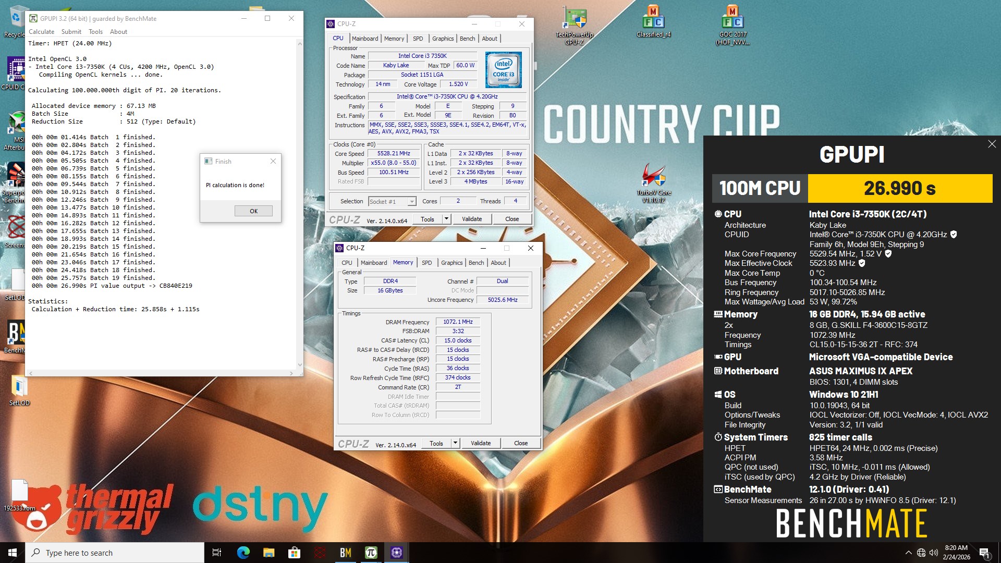The image size is (1001, 563).
Task: Click Uncore Frequency value 5025.6 MHz
Action: coord(503,300)
